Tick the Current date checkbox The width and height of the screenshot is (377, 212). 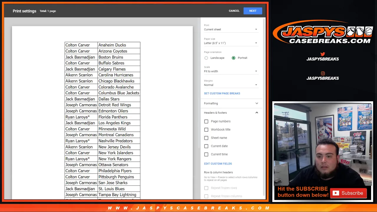point(206,146)
